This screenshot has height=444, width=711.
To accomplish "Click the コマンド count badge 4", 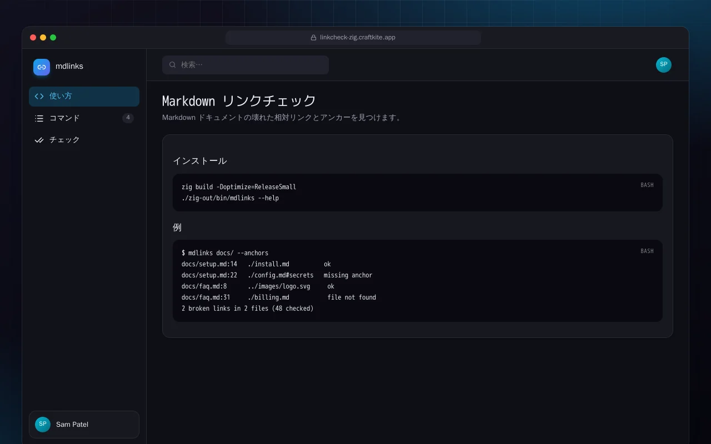I will [128, 118].
